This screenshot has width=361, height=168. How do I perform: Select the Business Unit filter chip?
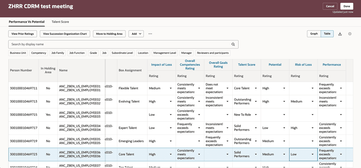18,53
